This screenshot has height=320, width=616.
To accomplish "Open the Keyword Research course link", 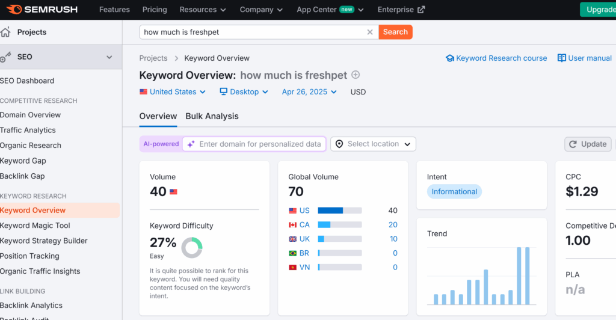I will point(496,58).
